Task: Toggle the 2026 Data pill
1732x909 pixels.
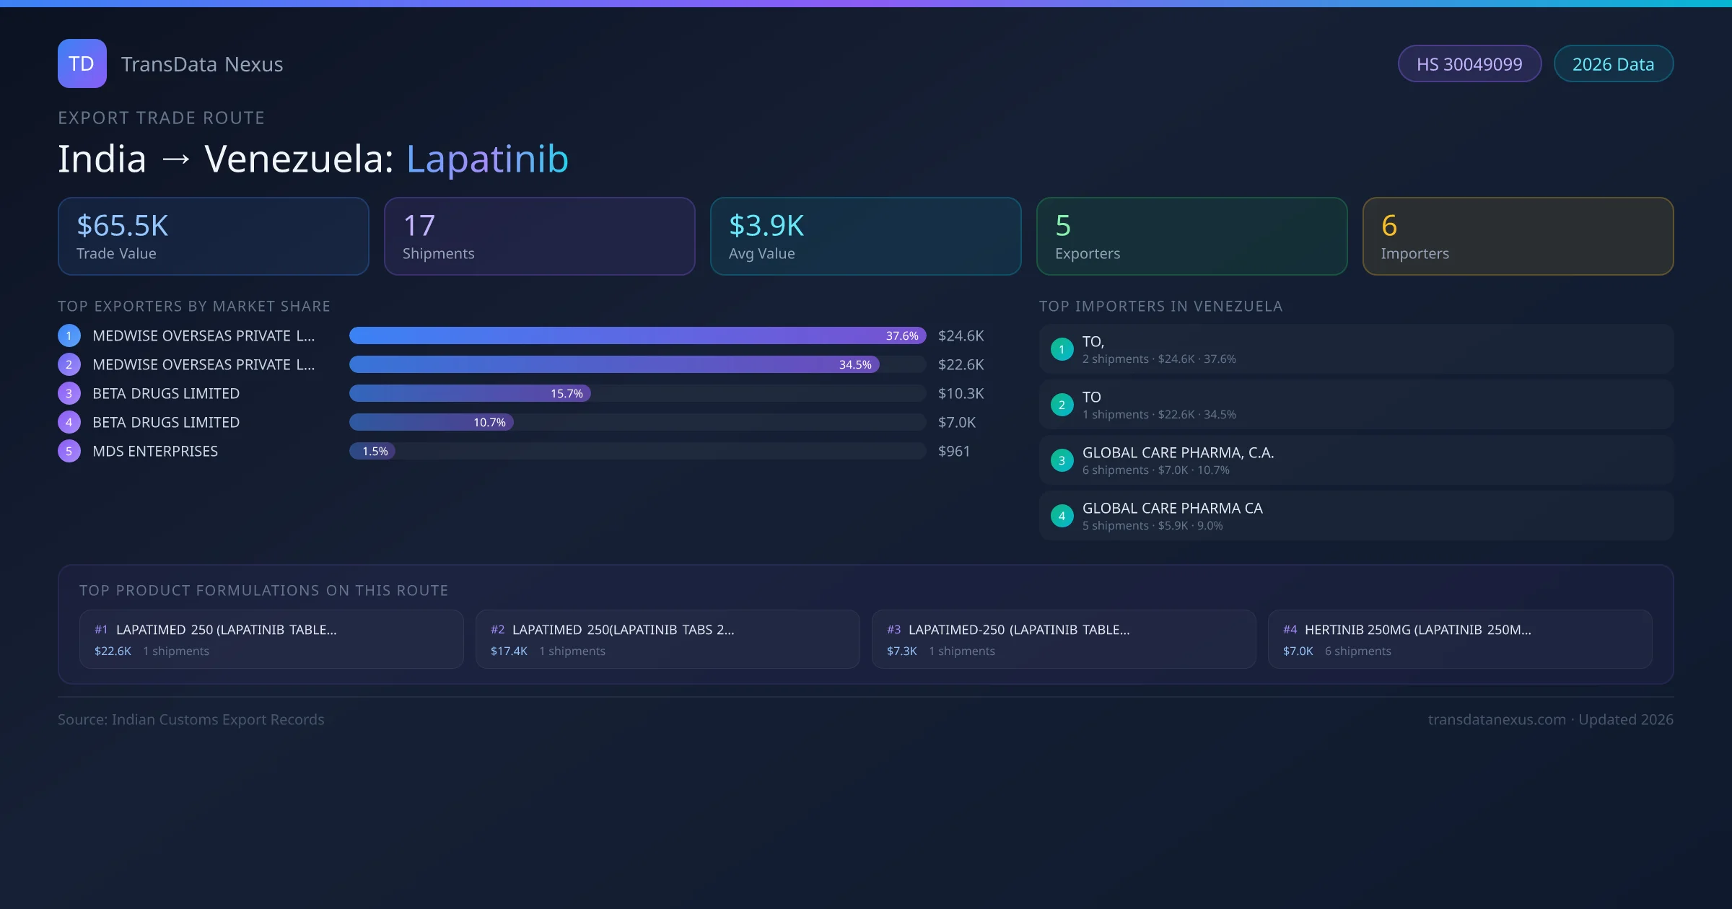Action: click(x=1613, y=63)
